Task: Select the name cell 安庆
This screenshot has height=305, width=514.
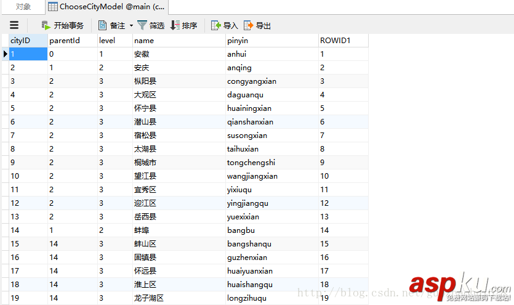Action: click(179, 68)
